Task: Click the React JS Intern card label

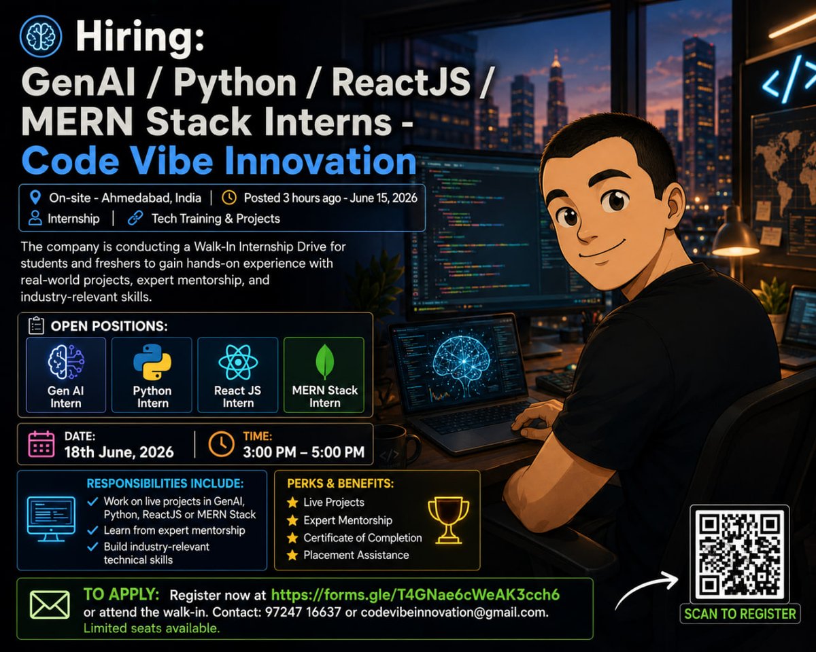Action: (x=237, y=397)
